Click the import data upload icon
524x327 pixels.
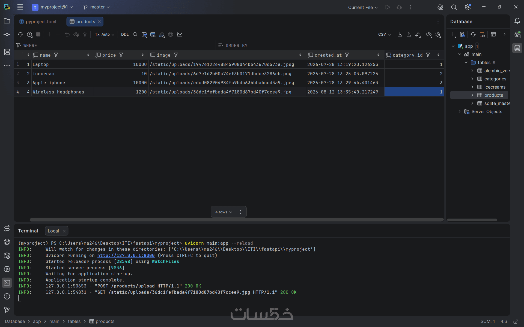click(x=409, y=34)
